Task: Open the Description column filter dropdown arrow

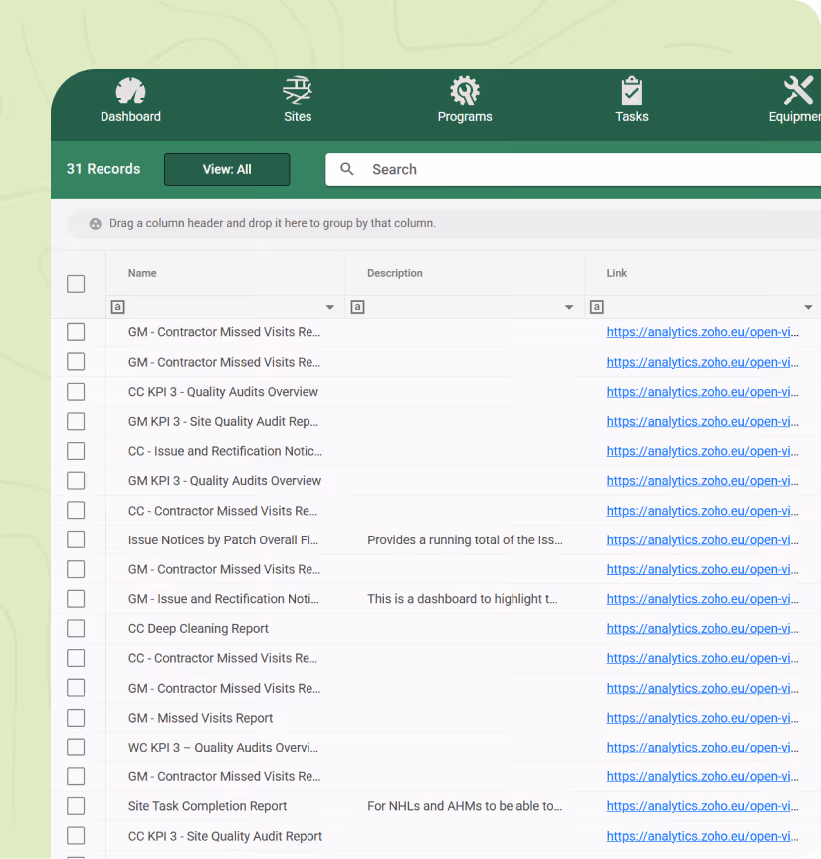Action: pyautogui.click(x=569, y=307)
